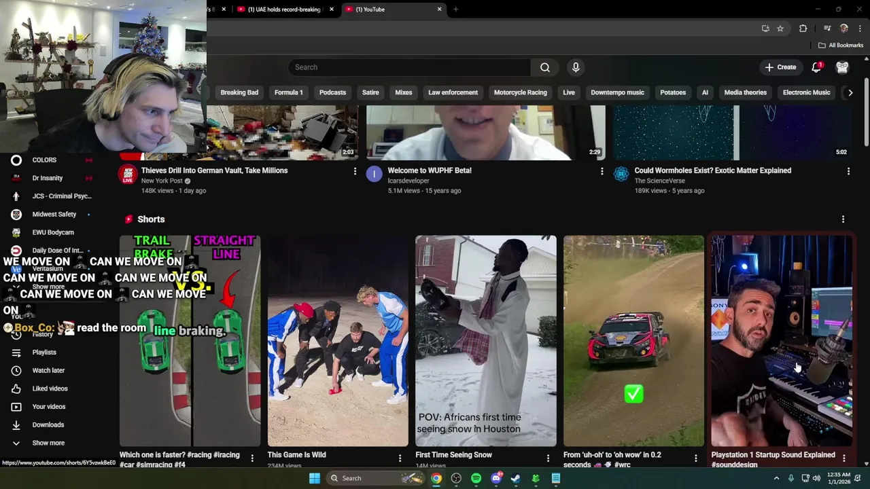This screenshot has width=870, height=489.
Task: Open Could Wormholes Exist video title
Action: click(x=712, y=170)
